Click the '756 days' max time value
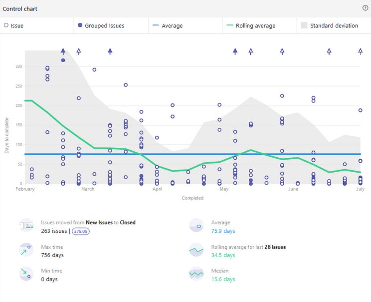 click(x=52, y=255)
